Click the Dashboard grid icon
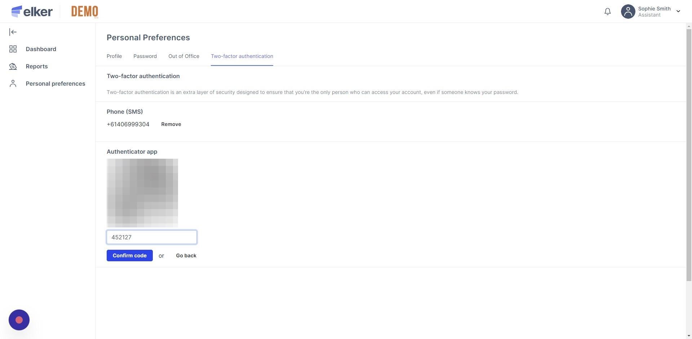The image size is (692, 339). tap(13, 49)
